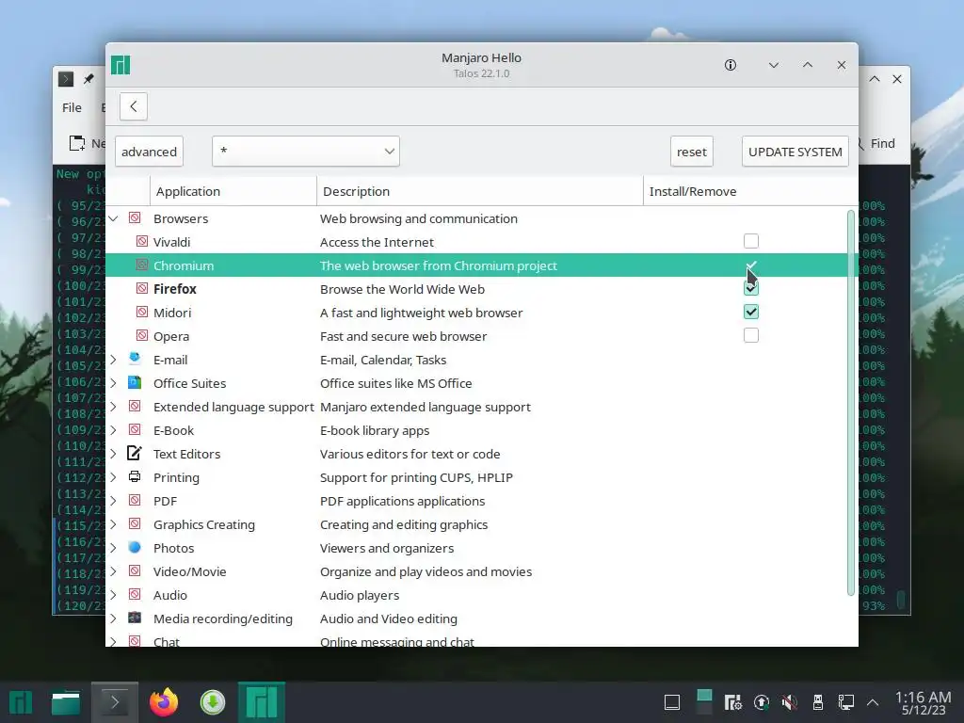Collapse the Browsers category
Image resolution: width=964 pixels, height=723 pixels.
point(114,218)
